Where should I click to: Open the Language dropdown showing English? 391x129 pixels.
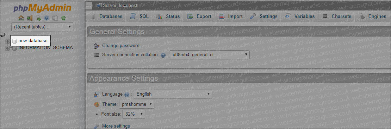[x=173, y=94]
